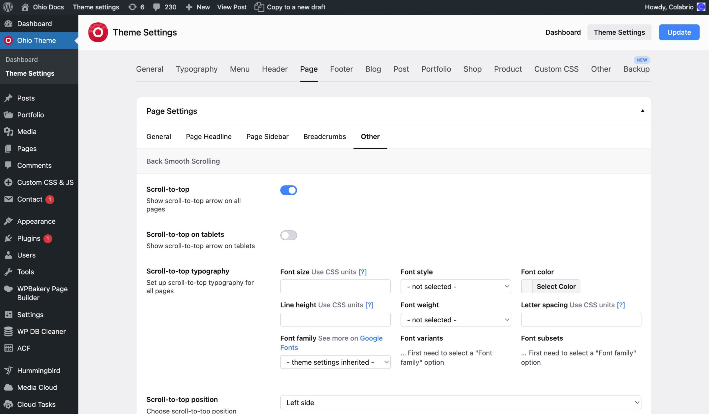Click the Line height input field

[335, 320]
